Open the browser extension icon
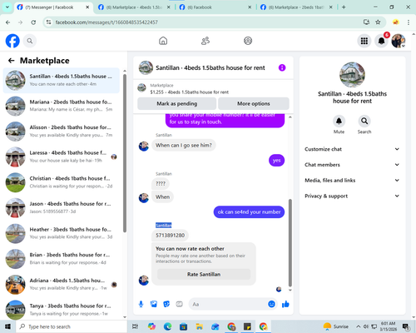The width and height of the screenshot is (416, 333). 396,22
